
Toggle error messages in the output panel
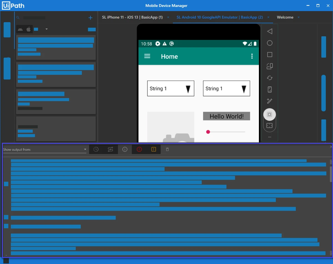click(x=139, y=149)
